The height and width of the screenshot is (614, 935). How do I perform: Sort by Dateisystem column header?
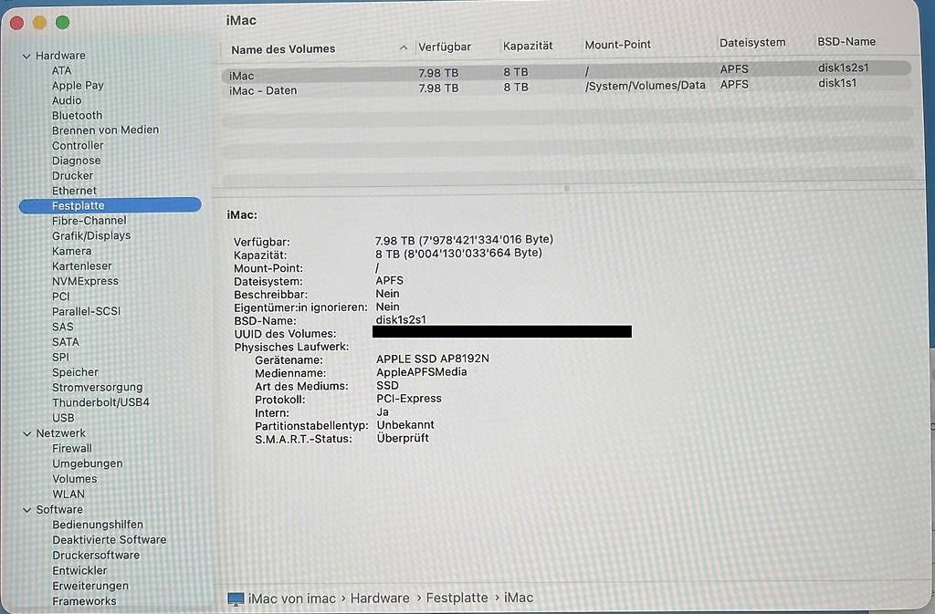(752, 42)
